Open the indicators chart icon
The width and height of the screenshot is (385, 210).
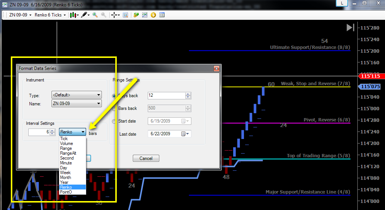pos(145,15)
